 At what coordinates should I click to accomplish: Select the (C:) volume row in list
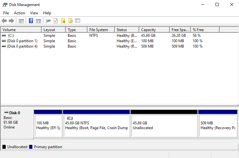[11, 36]
